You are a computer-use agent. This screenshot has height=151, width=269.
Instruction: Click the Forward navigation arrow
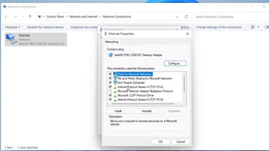15,17
